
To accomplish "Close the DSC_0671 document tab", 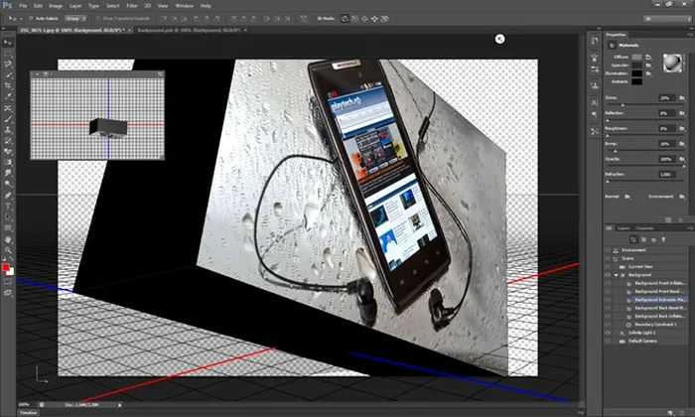I will pos(129,30).
